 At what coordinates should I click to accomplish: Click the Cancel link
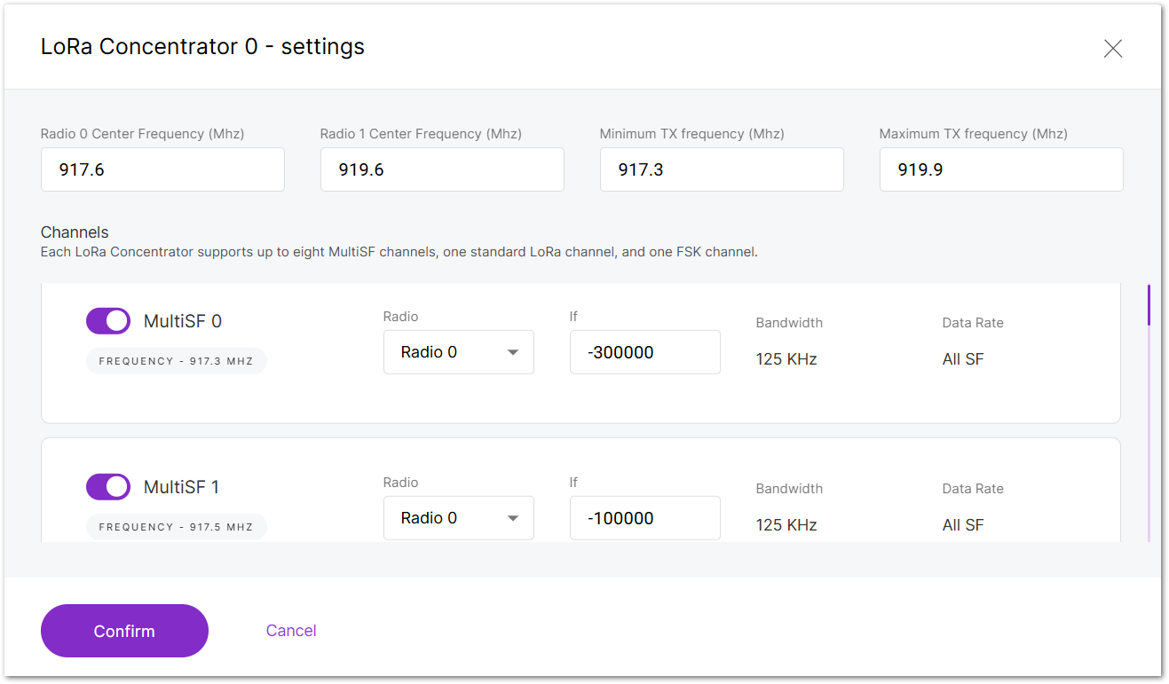[291, 630]
